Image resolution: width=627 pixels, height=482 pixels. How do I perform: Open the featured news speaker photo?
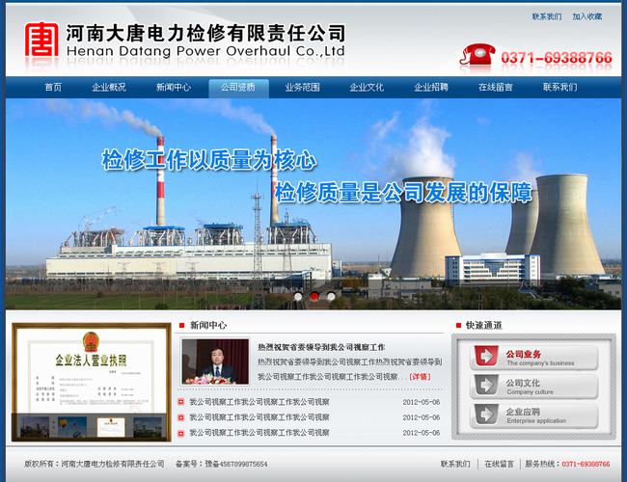[x=215, y=361]
